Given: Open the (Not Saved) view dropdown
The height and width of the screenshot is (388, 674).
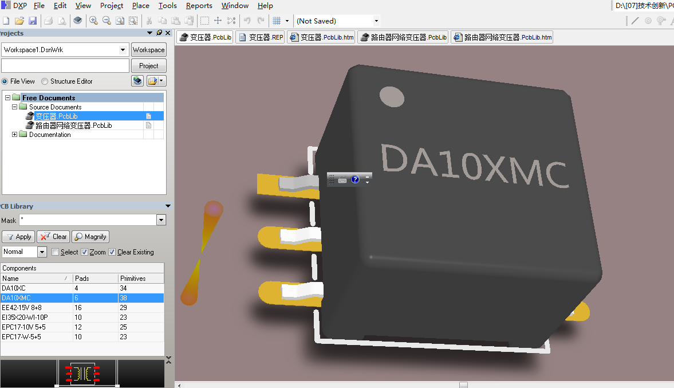Looking at the screenshot, I should pos(376,21).
